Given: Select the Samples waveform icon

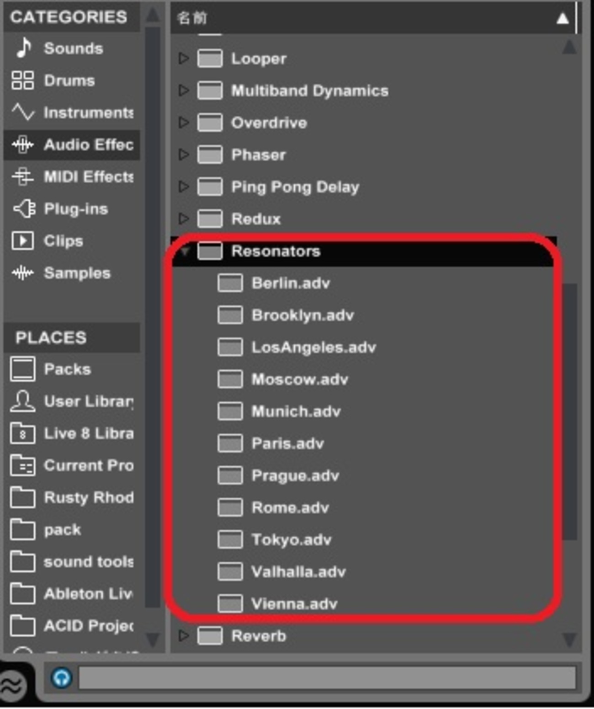Looking at the screenshot, I should point(23,273).
